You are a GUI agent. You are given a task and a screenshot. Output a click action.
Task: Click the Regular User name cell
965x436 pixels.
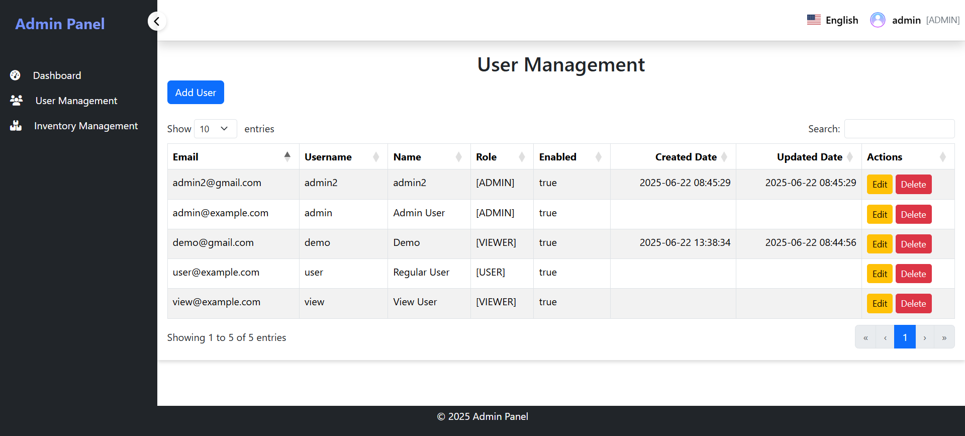click(x=429, y=273)
